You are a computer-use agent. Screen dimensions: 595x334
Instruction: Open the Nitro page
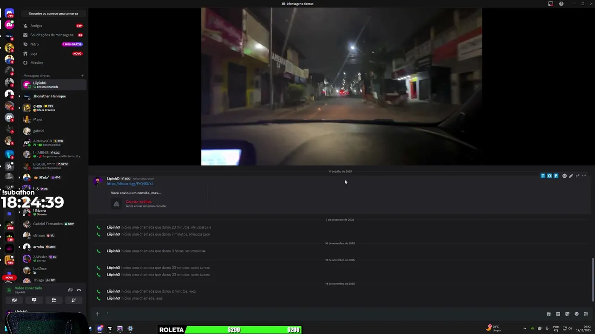[53, 44]
